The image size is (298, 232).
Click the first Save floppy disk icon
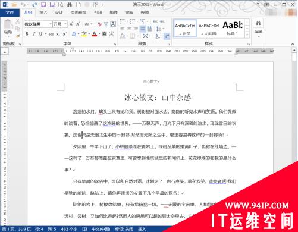pos(43,4)
